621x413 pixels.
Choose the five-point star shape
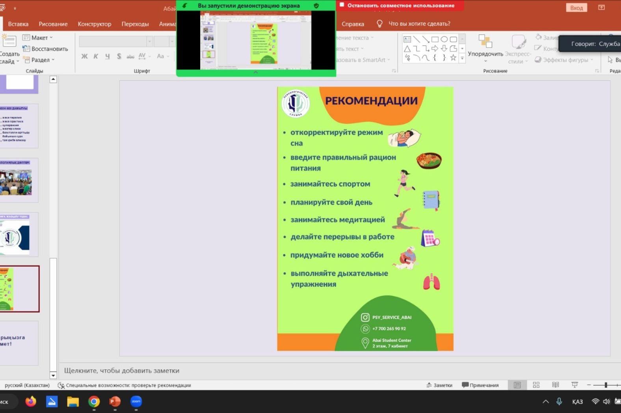tap(453, 58)
